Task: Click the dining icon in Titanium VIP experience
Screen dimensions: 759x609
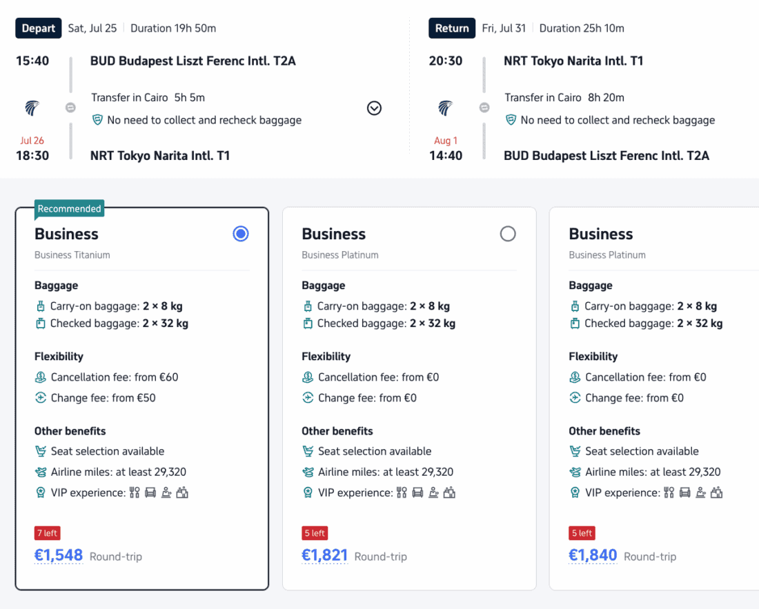Action: pyautogui.click(x=135, y=492)
